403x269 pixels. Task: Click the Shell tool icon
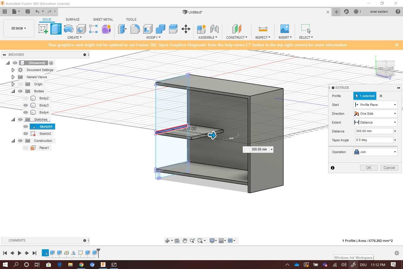click(x=148, y=29)
